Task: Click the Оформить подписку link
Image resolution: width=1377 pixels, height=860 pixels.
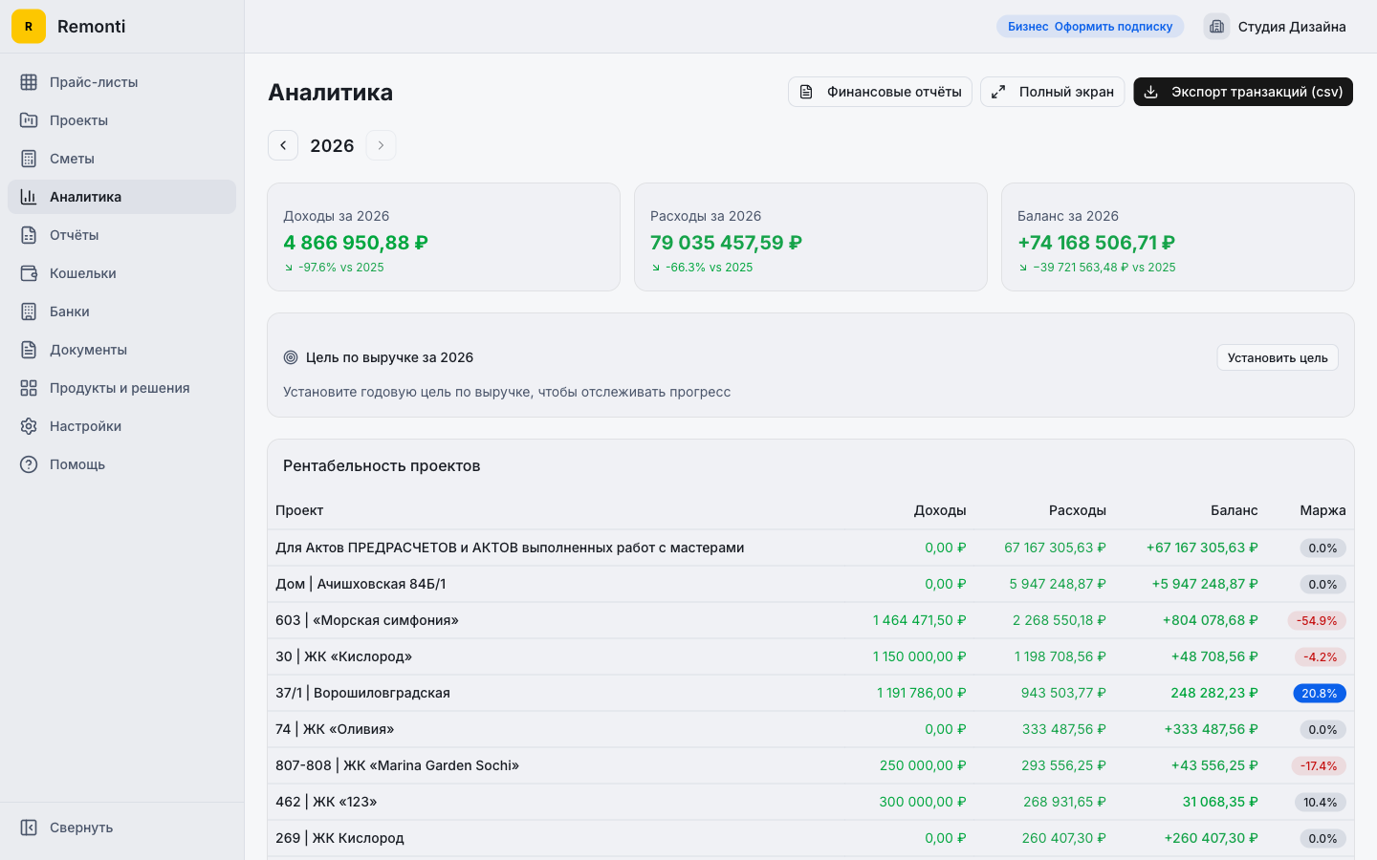Action: (1113, 27)
